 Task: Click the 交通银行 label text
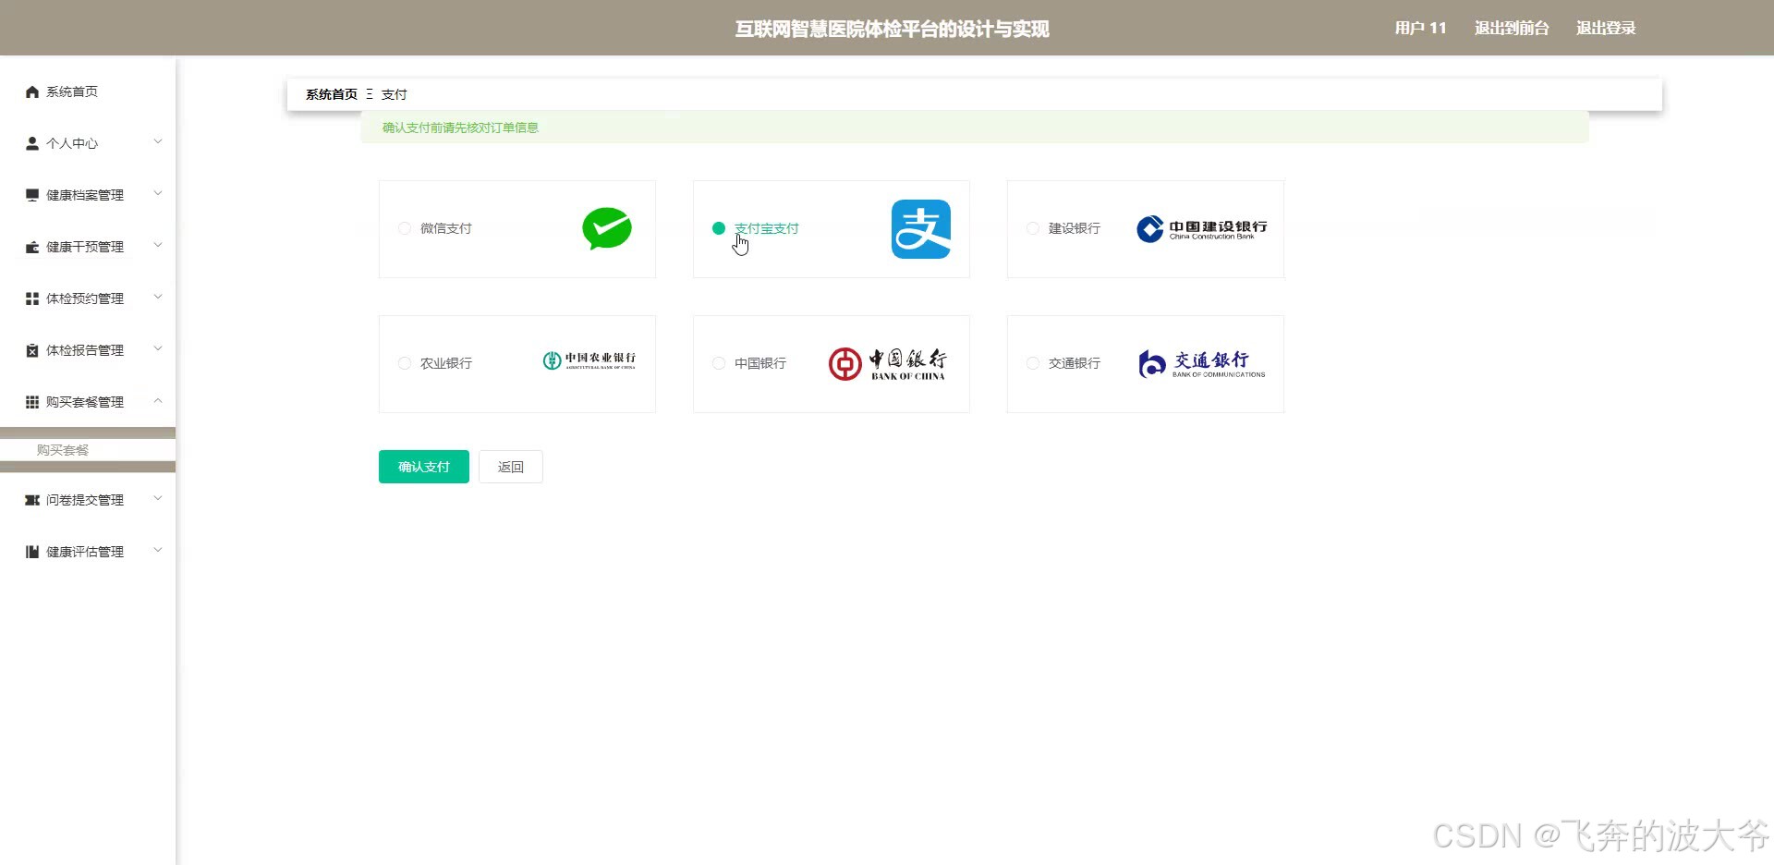[x=1075, y=363]
